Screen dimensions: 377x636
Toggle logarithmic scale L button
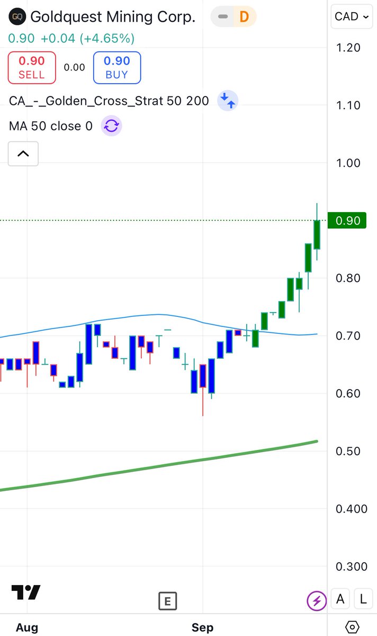point(363,599)
